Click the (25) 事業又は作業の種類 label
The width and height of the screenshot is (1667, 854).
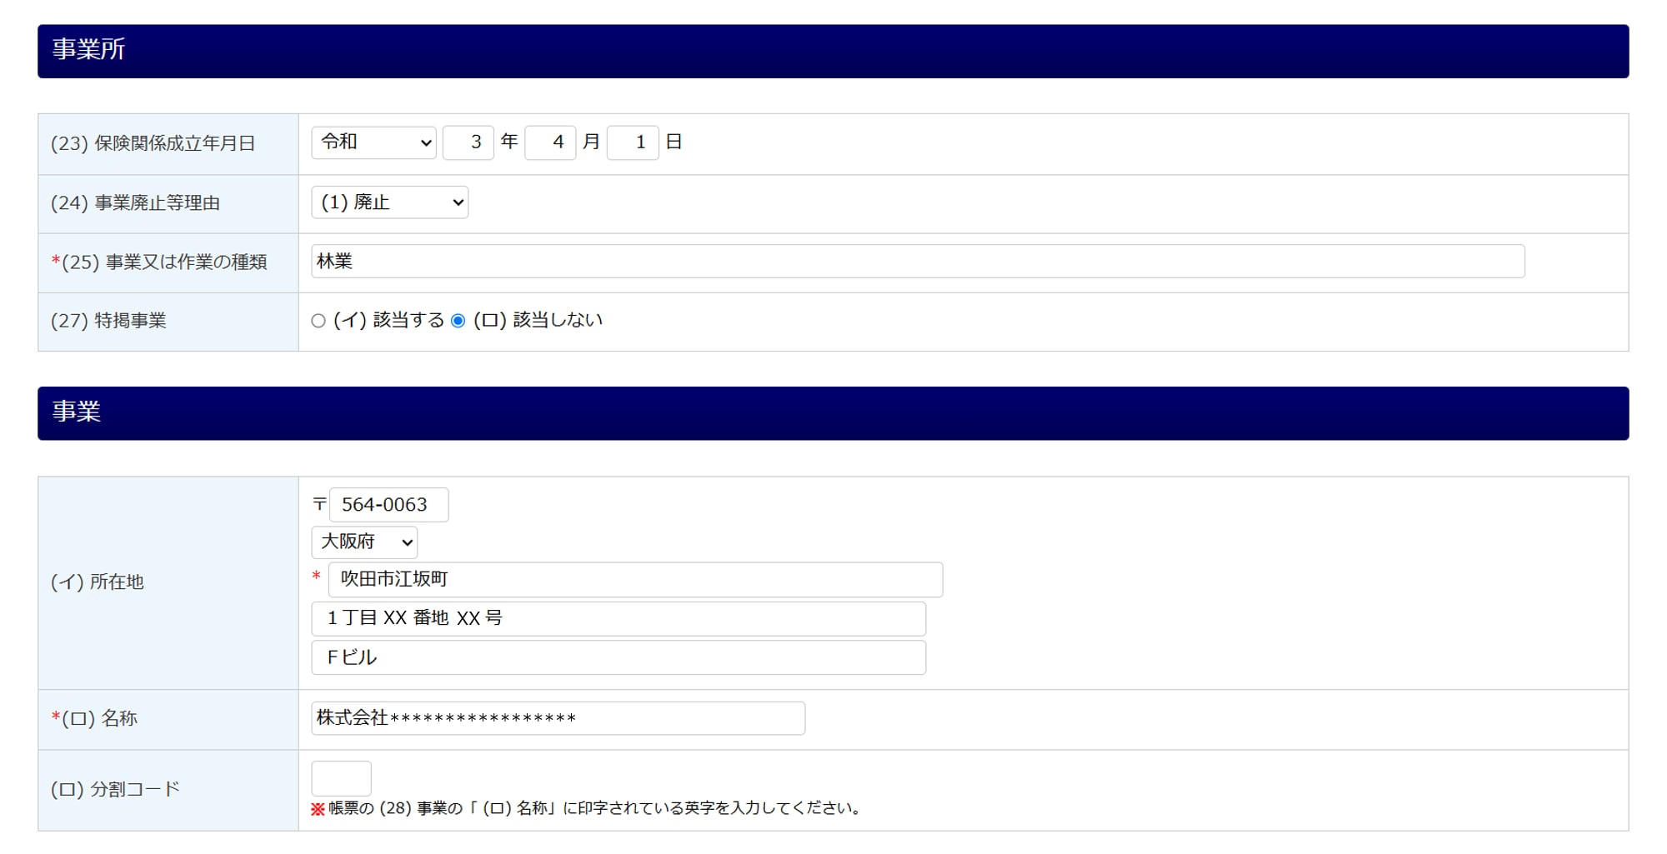(x=159, y=262)
